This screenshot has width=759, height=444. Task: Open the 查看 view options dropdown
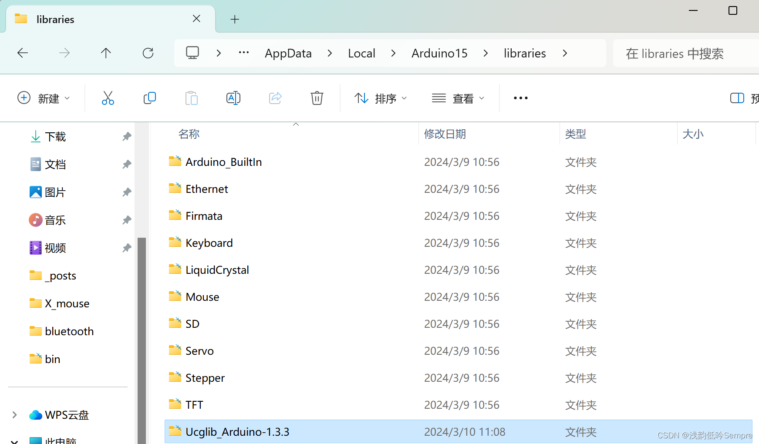click(459, 98)
